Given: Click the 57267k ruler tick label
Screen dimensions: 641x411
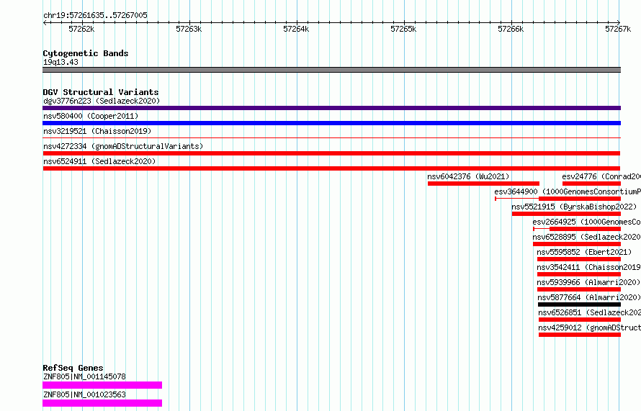Looking at the screenshot, I should point(618,29).
